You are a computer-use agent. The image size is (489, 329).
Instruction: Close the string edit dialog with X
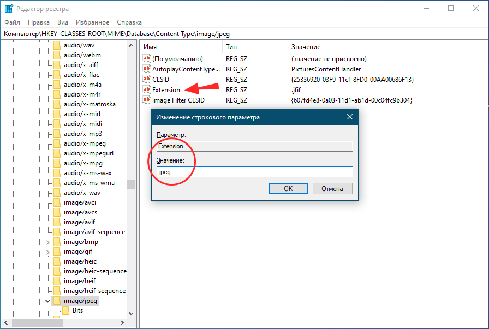[x=350, y=117]
